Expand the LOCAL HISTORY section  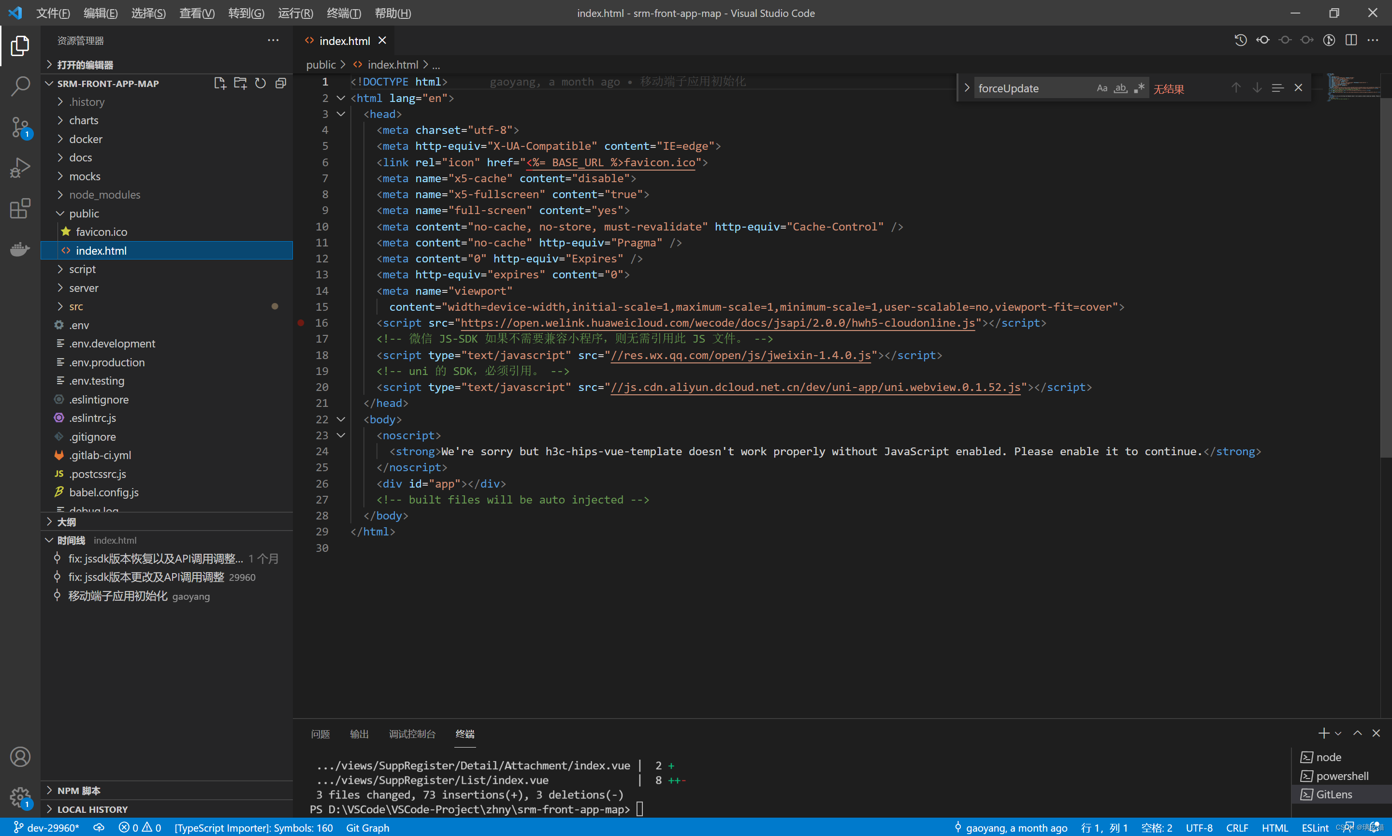coord(166,809)
